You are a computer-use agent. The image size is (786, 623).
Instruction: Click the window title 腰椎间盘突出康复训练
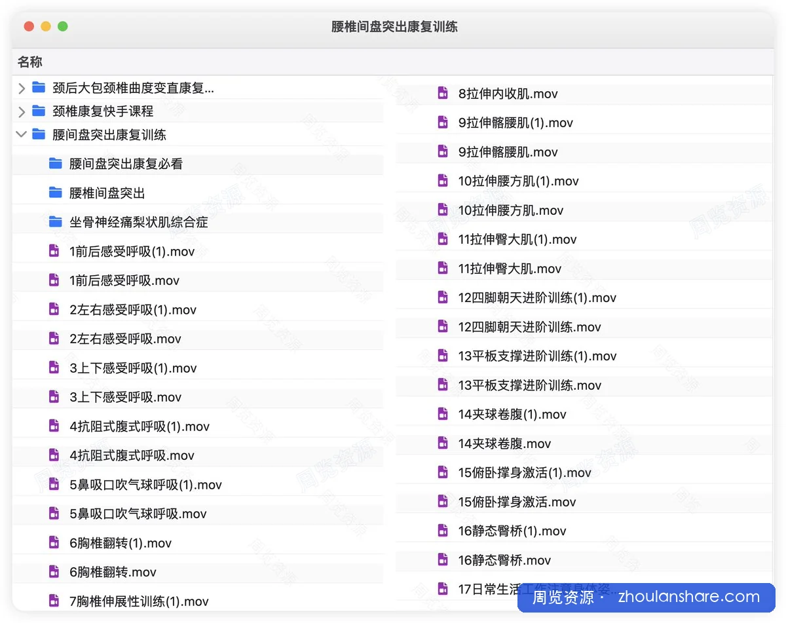(394, 27)
